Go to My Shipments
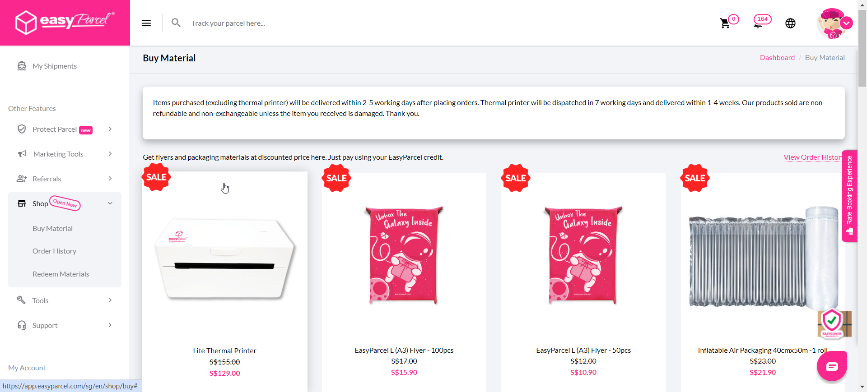This screenshot has height=392, width=867. 54,66
